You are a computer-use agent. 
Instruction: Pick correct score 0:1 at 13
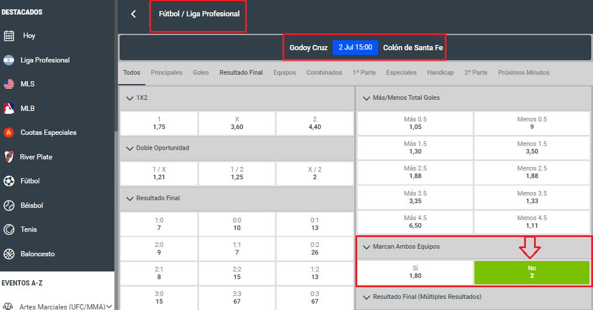[x=315, y=224]
